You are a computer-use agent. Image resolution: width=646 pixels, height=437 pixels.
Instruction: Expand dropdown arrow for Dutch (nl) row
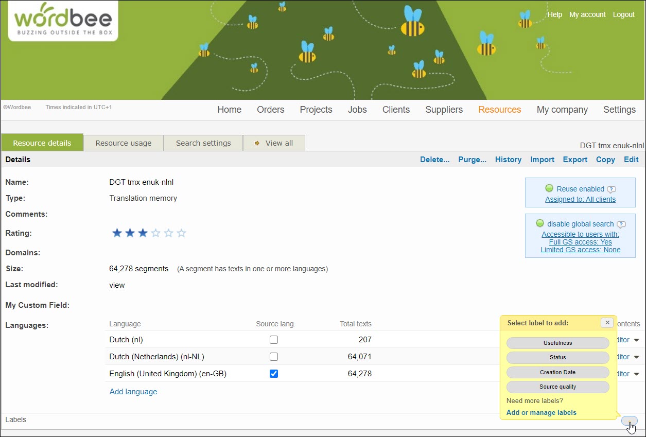click(637, 340)
